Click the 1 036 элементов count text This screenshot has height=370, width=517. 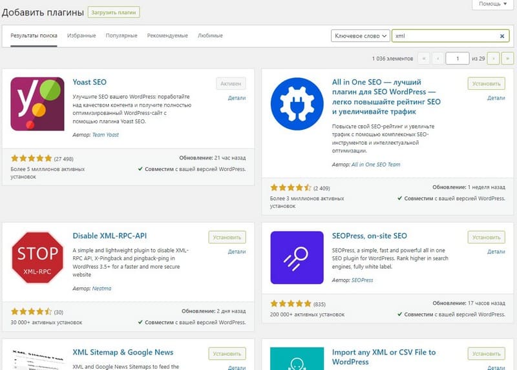click(392, 59)
